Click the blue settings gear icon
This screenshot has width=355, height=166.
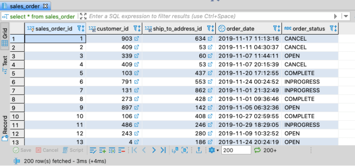tap(212, 150)
